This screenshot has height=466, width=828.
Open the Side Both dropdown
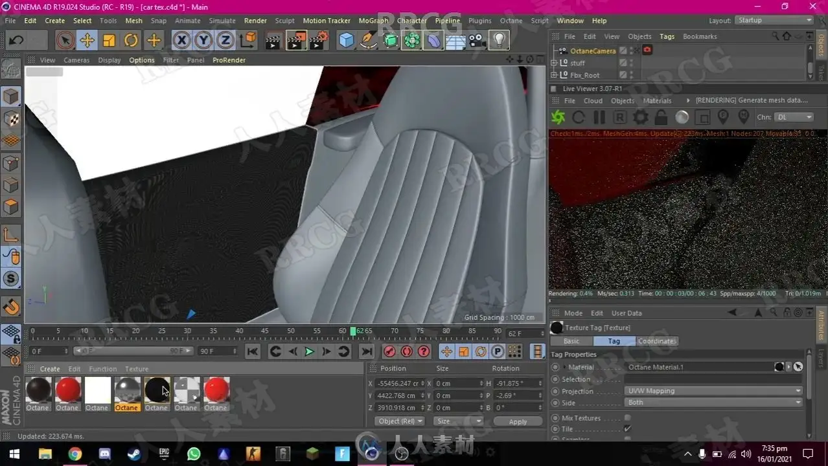point(714,403)
